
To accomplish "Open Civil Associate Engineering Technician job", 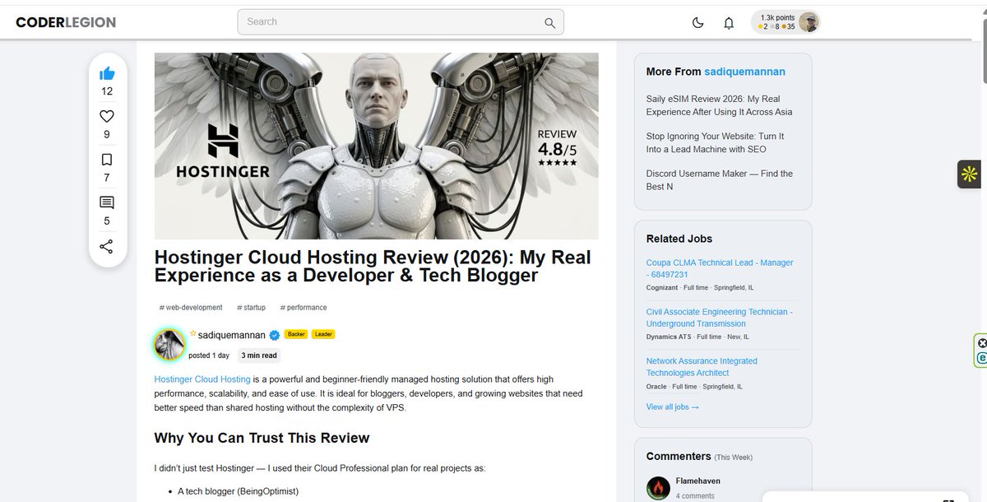I will point(720,318).
